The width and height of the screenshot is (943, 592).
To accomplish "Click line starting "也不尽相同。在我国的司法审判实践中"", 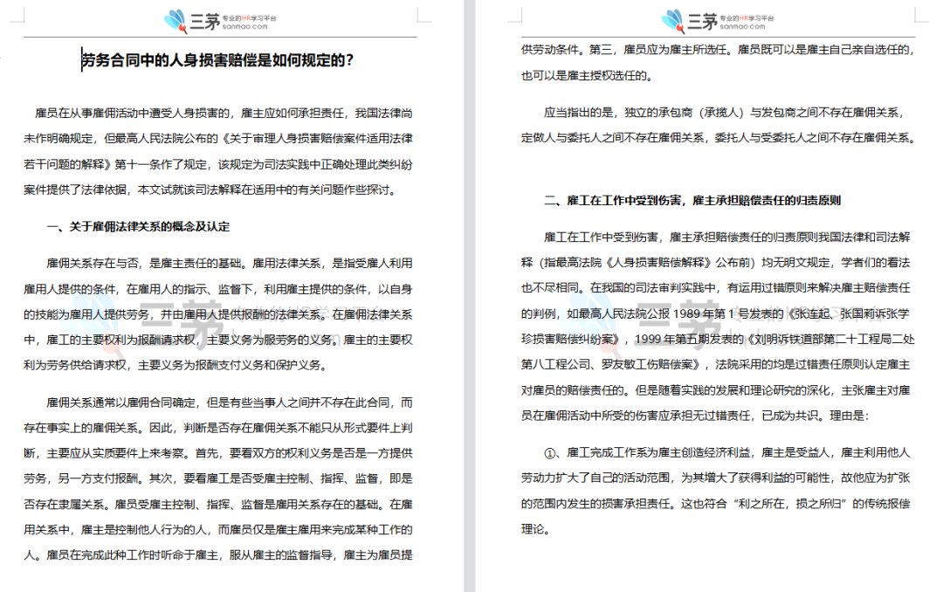I will pos(716,287).
